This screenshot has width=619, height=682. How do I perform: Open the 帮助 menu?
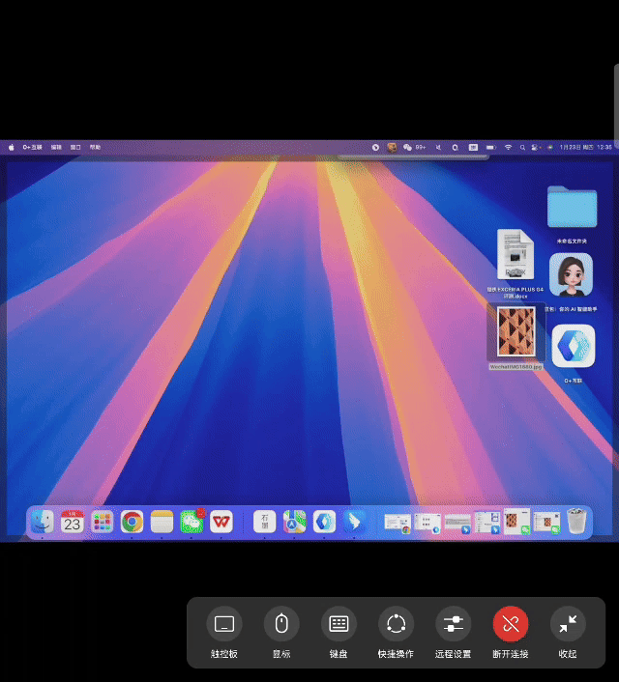(95, 148)
